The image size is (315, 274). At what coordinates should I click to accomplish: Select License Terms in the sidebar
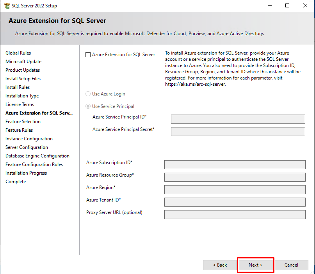click(20, 104)
